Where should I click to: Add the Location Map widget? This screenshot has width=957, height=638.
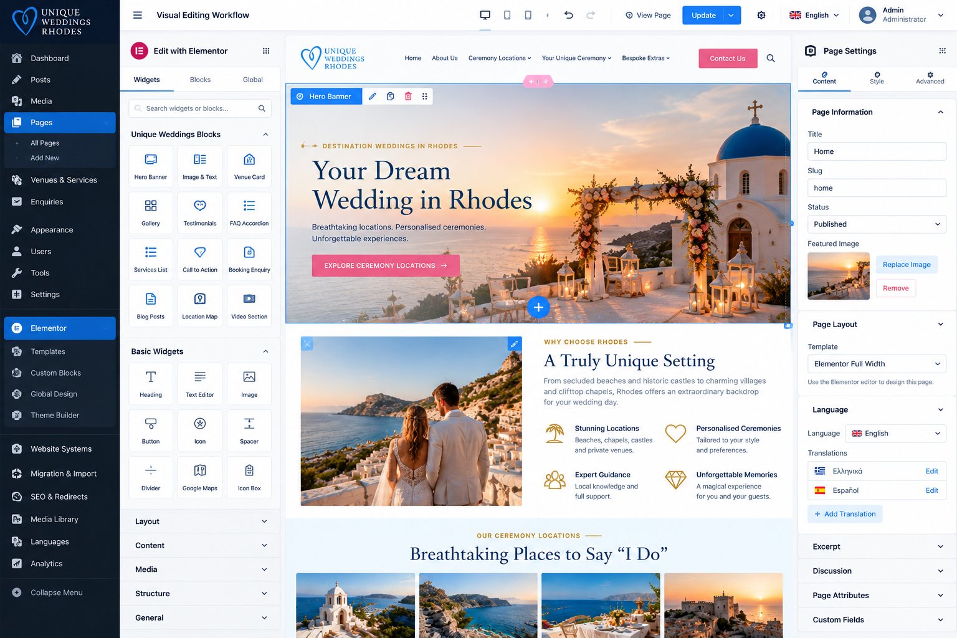click(x=200, y=307)
